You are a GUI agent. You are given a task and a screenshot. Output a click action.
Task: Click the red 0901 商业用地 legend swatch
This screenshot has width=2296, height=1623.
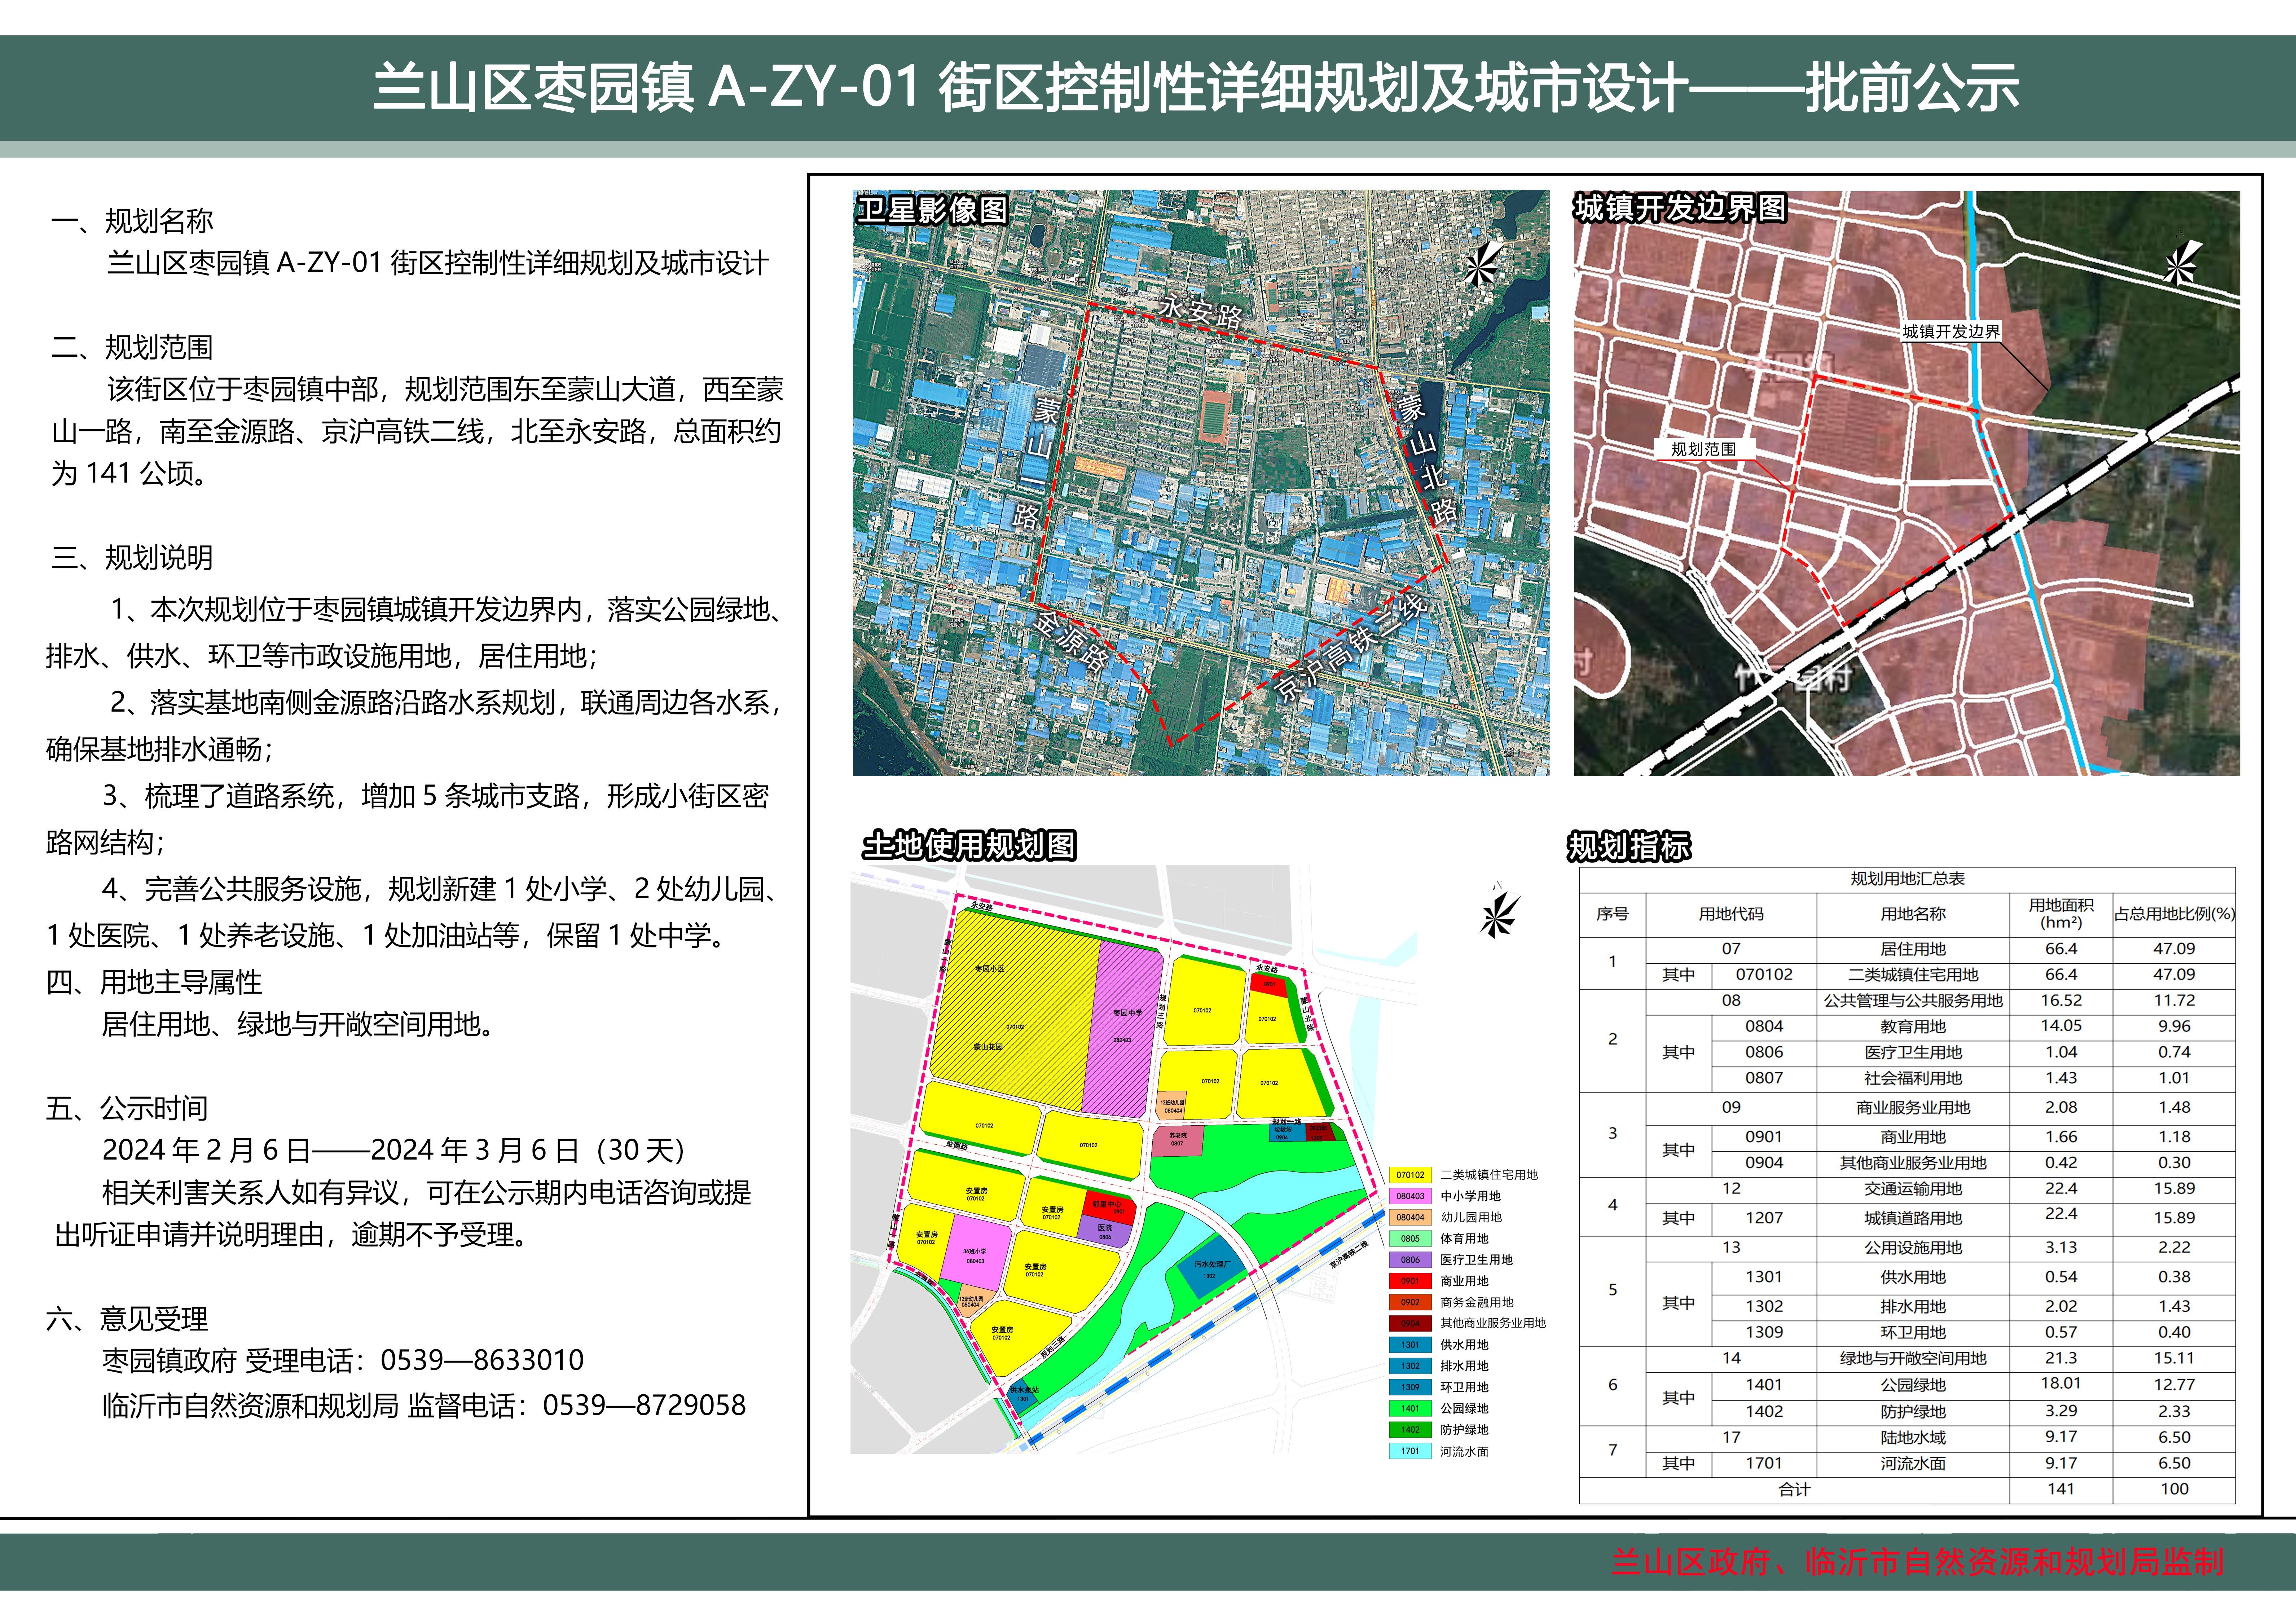click(1410, 1281)
